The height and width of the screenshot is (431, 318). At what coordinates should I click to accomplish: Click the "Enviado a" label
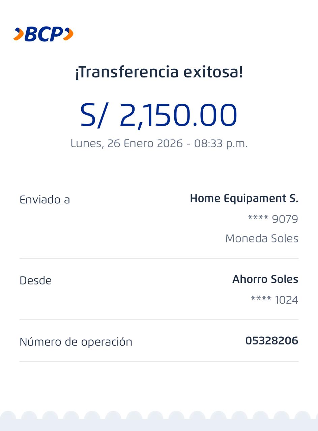click(x=45, y=200)
